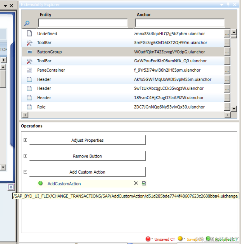The width and height of the screenshot is (241, 244).
Task: Click the entity list scroll down arrow
Action: click(234, 109)
